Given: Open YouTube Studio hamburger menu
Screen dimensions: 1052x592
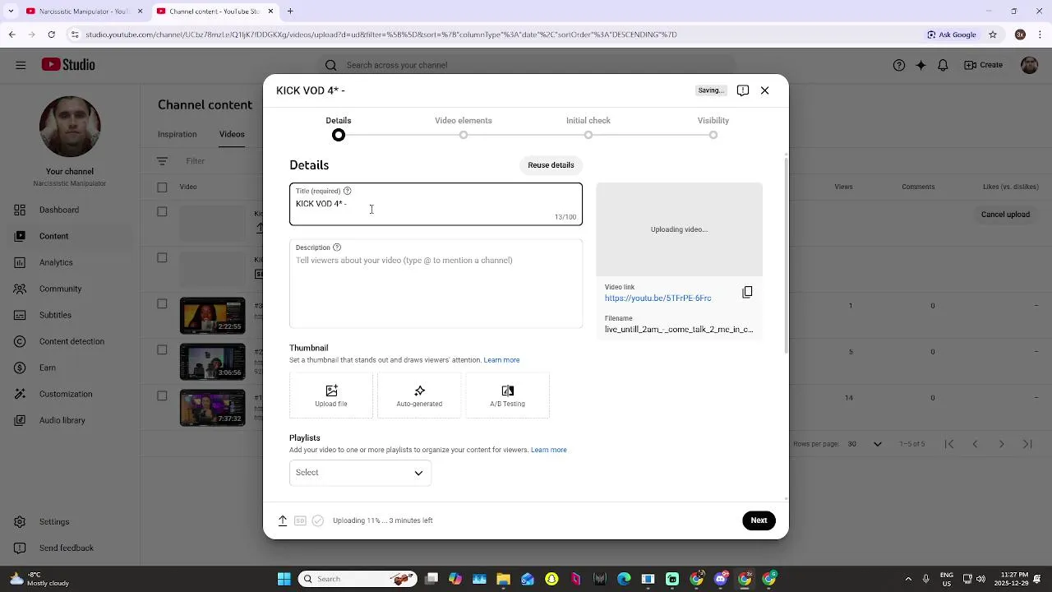Looking at the screenshot, I should [21, 65].
